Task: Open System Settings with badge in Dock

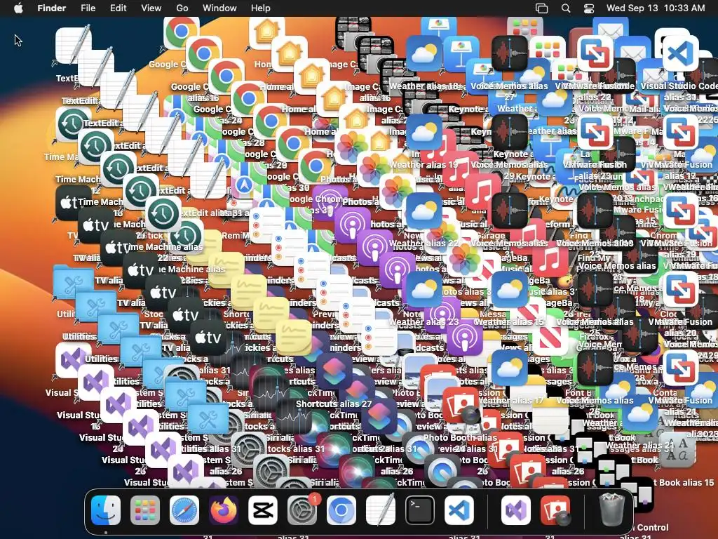Action: point(302,510)
